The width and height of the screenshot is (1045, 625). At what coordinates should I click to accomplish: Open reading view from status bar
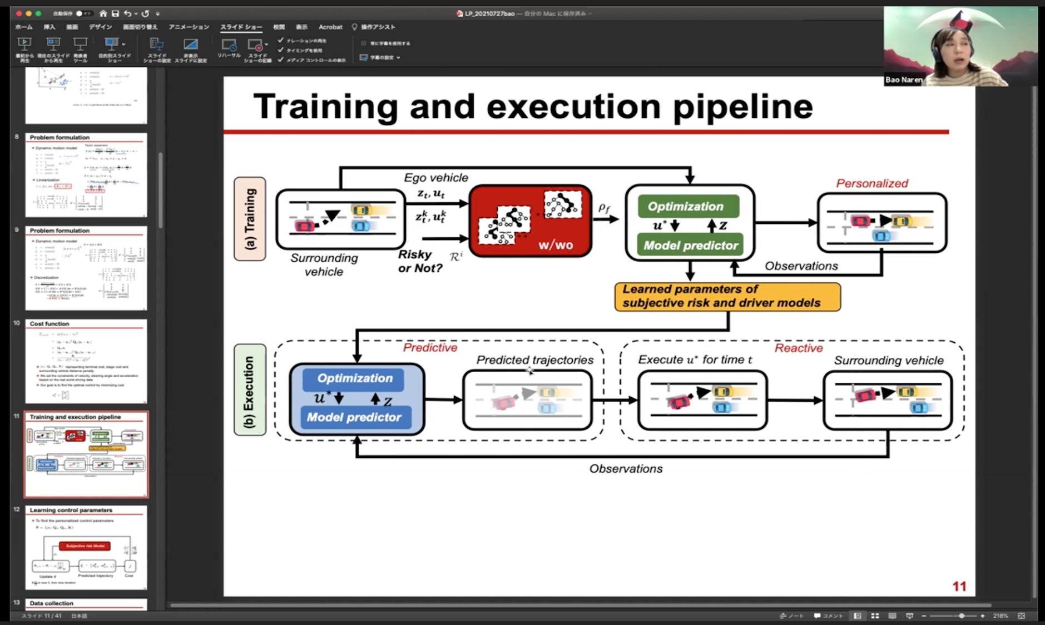892,616
